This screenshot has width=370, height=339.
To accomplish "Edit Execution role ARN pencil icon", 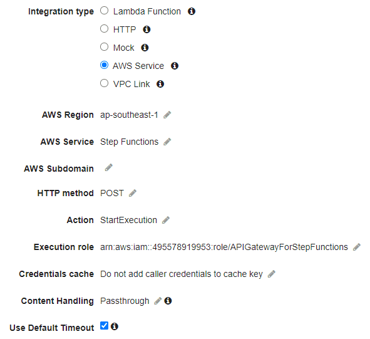I will point(357,247).
